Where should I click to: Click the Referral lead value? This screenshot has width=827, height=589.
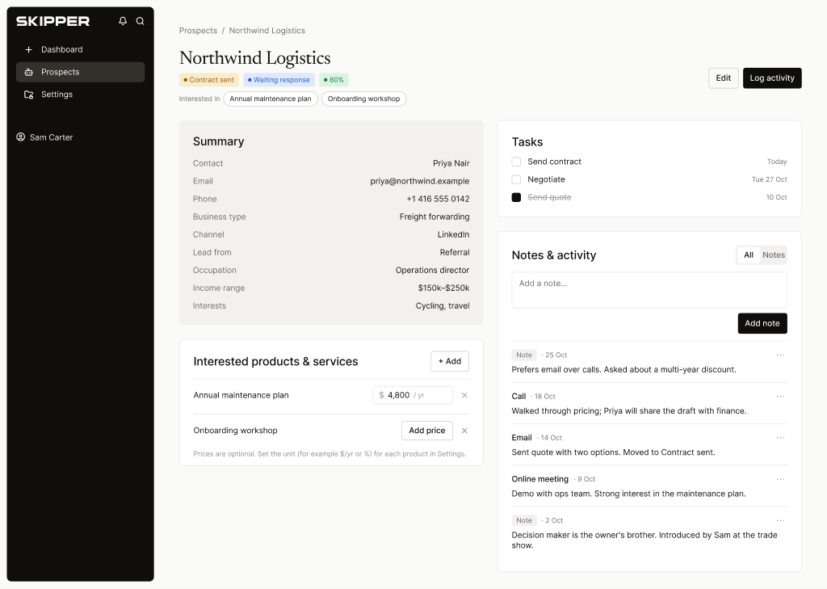(x=455, y=253)
